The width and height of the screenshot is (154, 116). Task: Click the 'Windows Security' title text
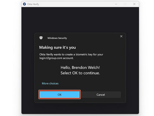(x=57, y=38)
